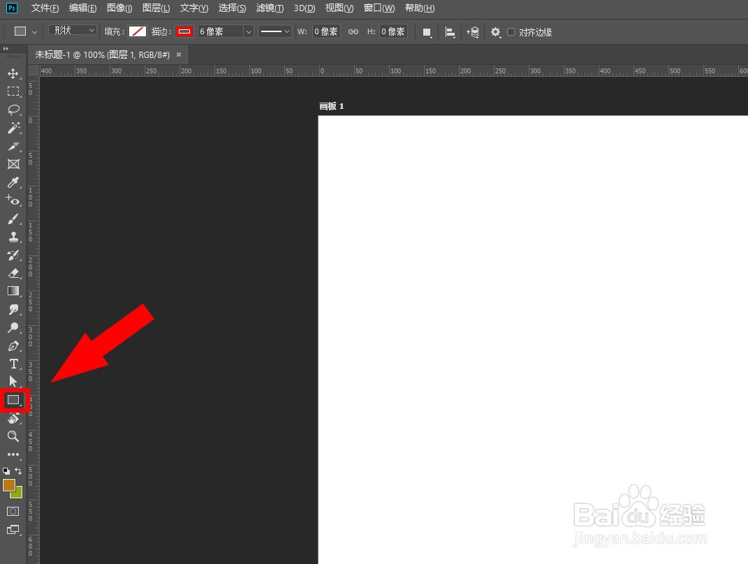
Task: Open the 滤镜(T) menu
Action: click(x=270, y=8)
